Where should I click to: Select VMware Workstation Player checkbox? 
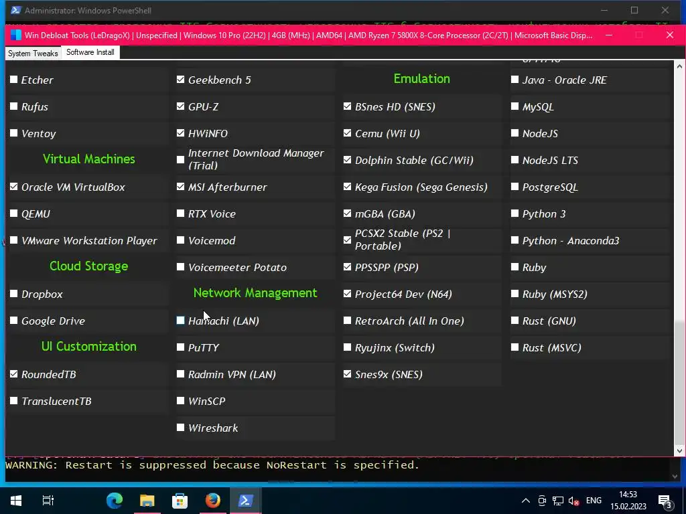[14, 240]
